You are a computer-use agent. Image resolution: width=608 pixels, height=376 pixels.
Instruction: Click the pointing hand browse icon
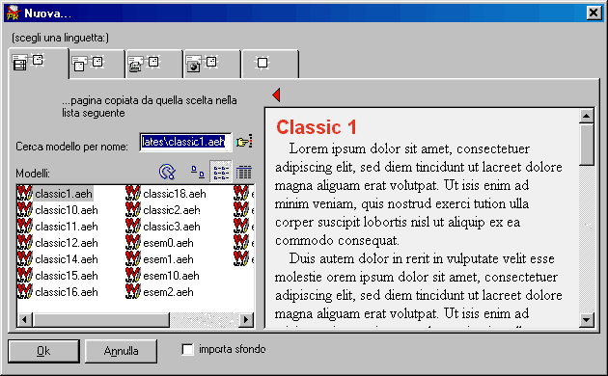click(244, 142)
